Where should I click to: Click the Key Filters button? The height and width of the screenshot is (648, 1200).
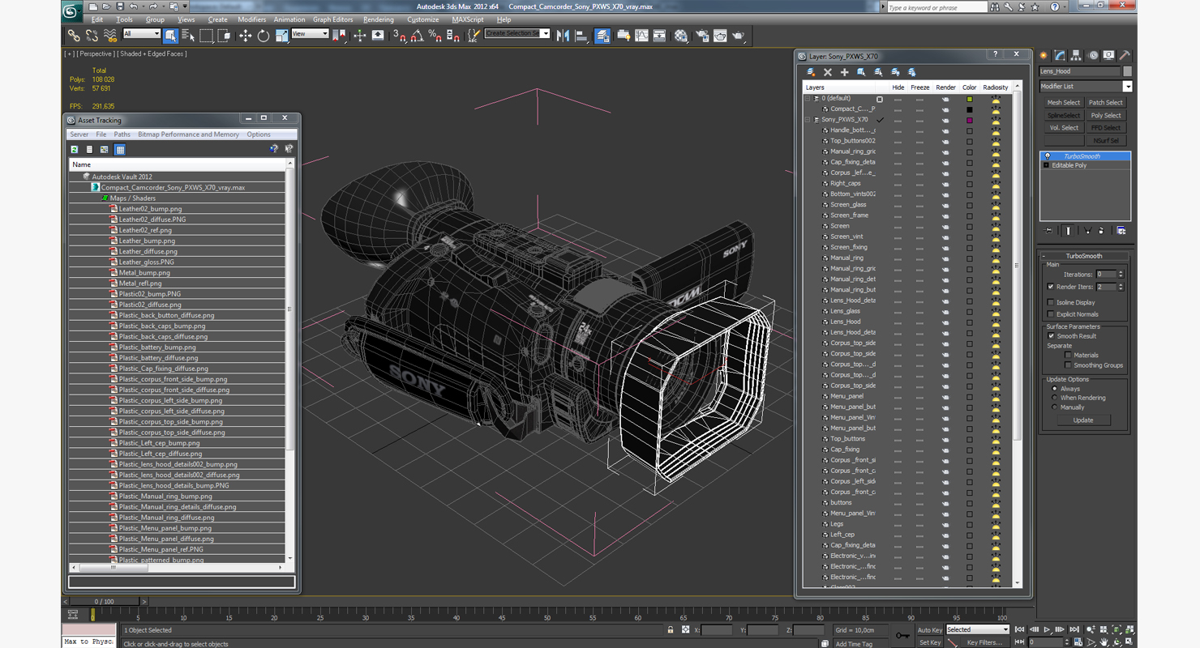pyautogui.click(x=984, y=642)
